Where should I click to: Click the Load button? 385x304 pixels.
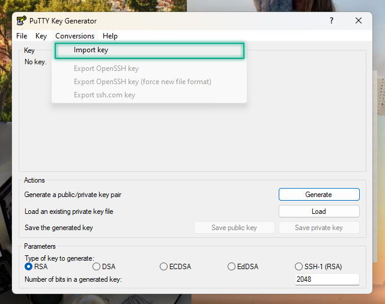click(319, 211)
